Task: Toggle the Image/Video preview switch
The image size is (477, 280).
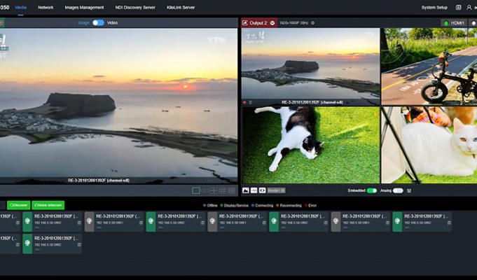Action: (x=98, y=23)
